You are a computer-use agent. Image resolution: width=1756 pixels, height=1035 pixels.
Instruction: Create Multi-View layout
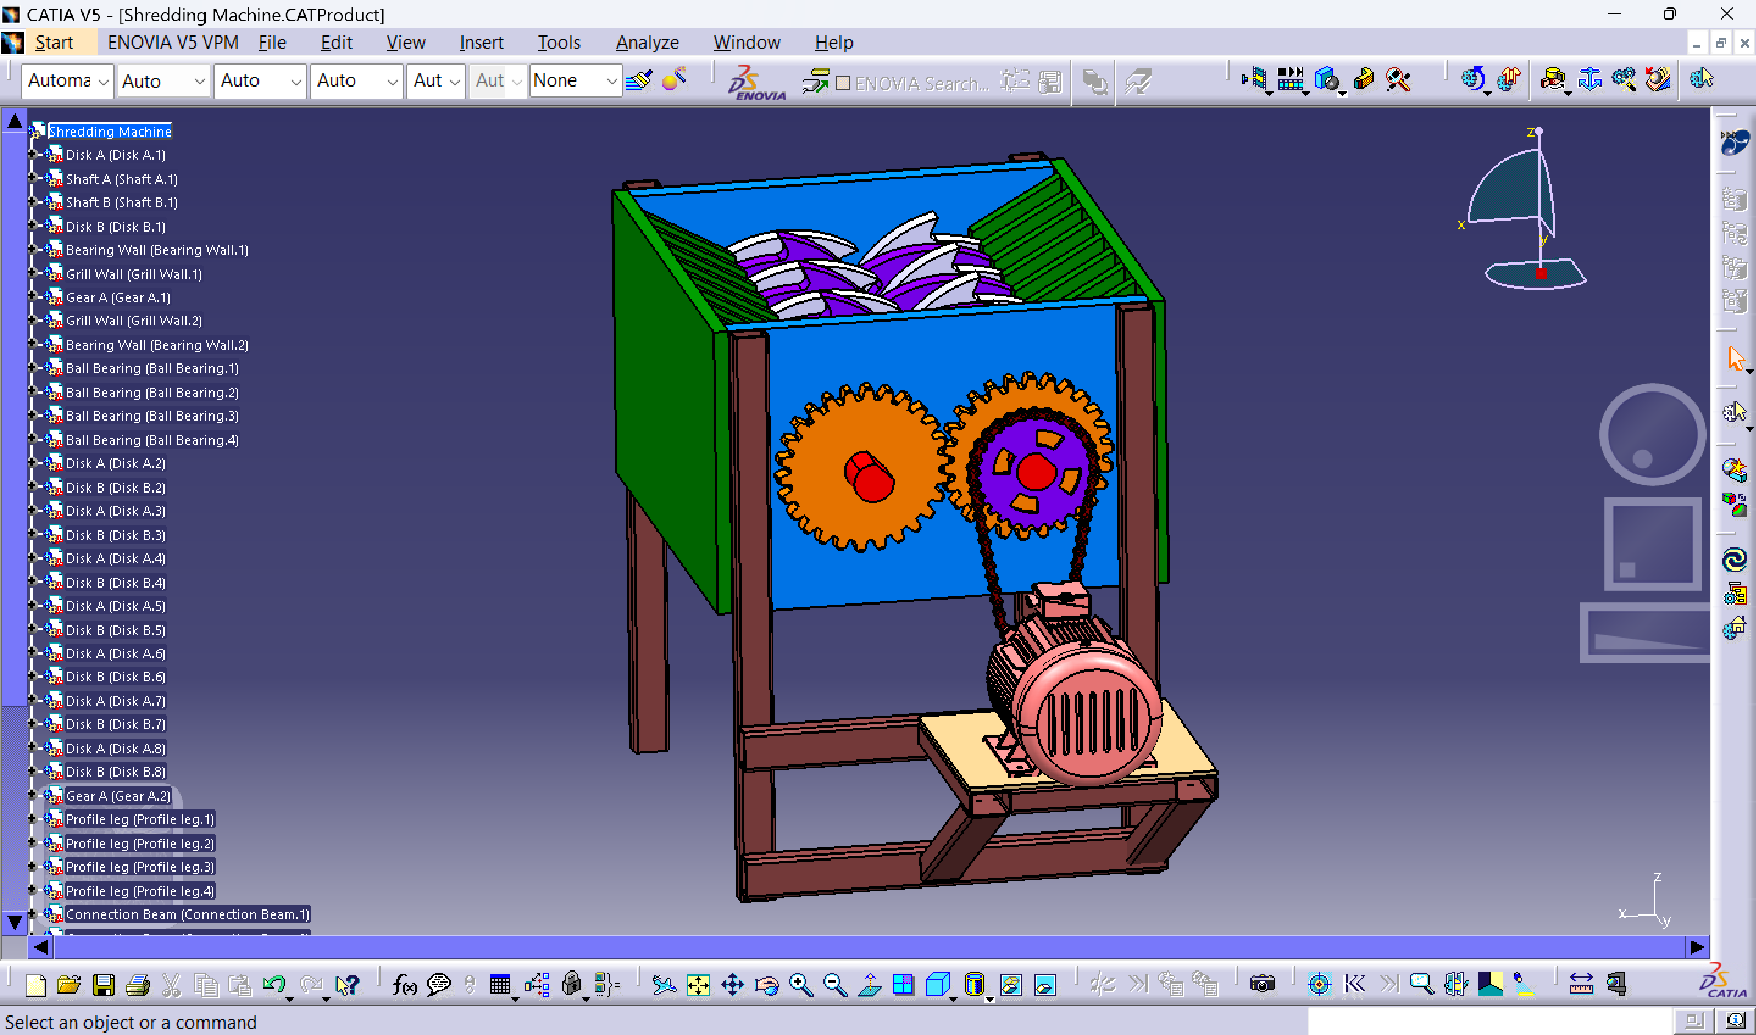tap(903, 984)
